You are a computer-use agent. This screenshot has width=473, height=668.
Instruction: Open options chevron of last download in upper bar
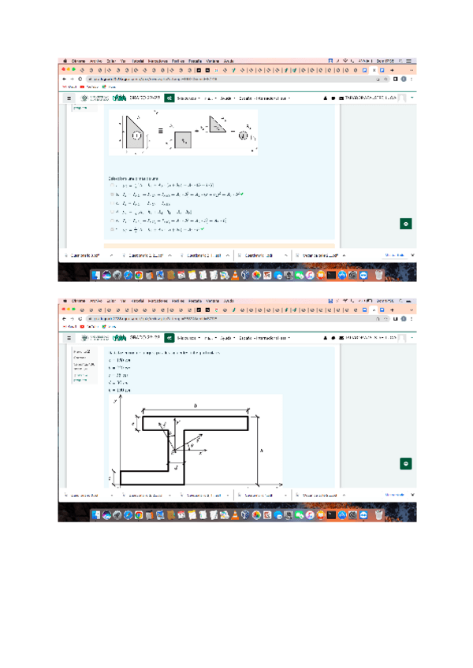pyautogui.click(x=344, y=255)
